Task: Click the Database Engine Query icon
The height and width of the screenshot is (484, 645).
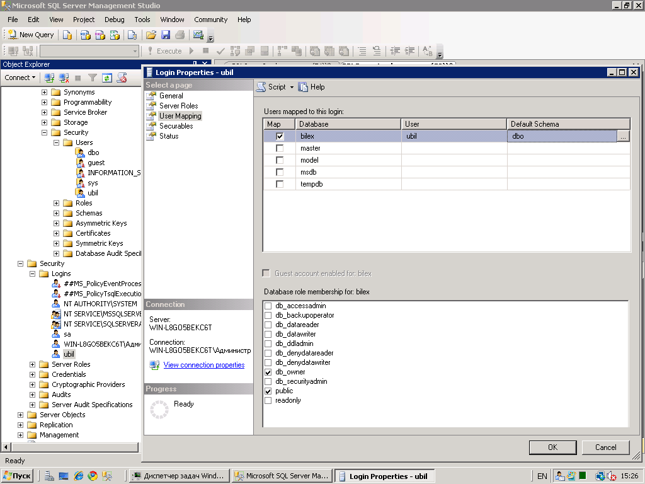Action: coord(67,35)
